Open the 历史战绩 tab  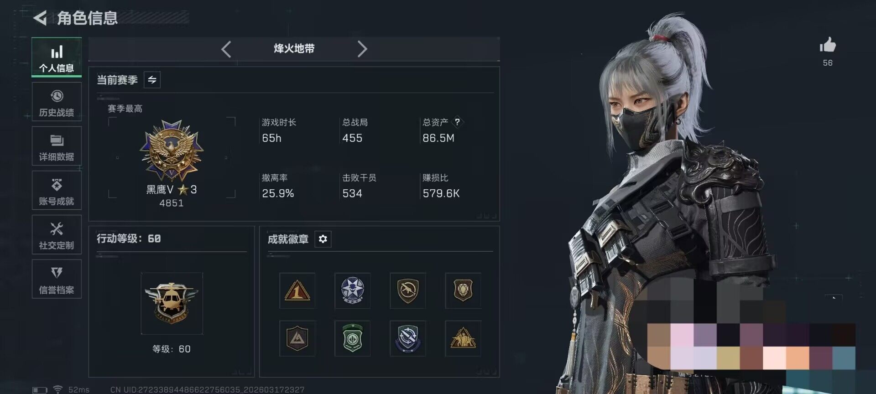(x=57, y=103)
